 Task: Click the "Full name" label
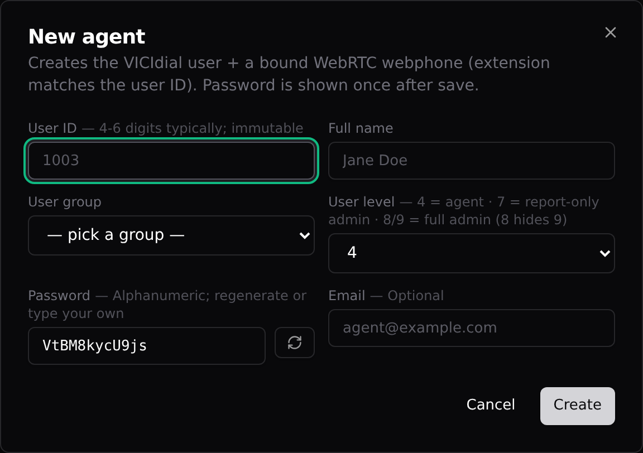pos(361,128)
